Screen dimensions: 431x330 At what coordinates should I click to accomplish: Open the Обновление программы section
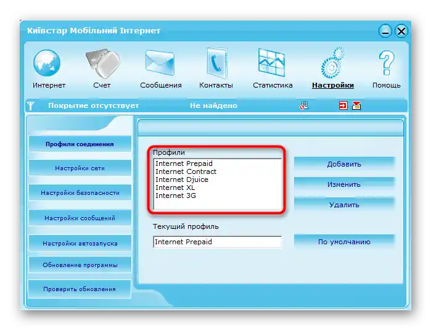tap(80, 265)
